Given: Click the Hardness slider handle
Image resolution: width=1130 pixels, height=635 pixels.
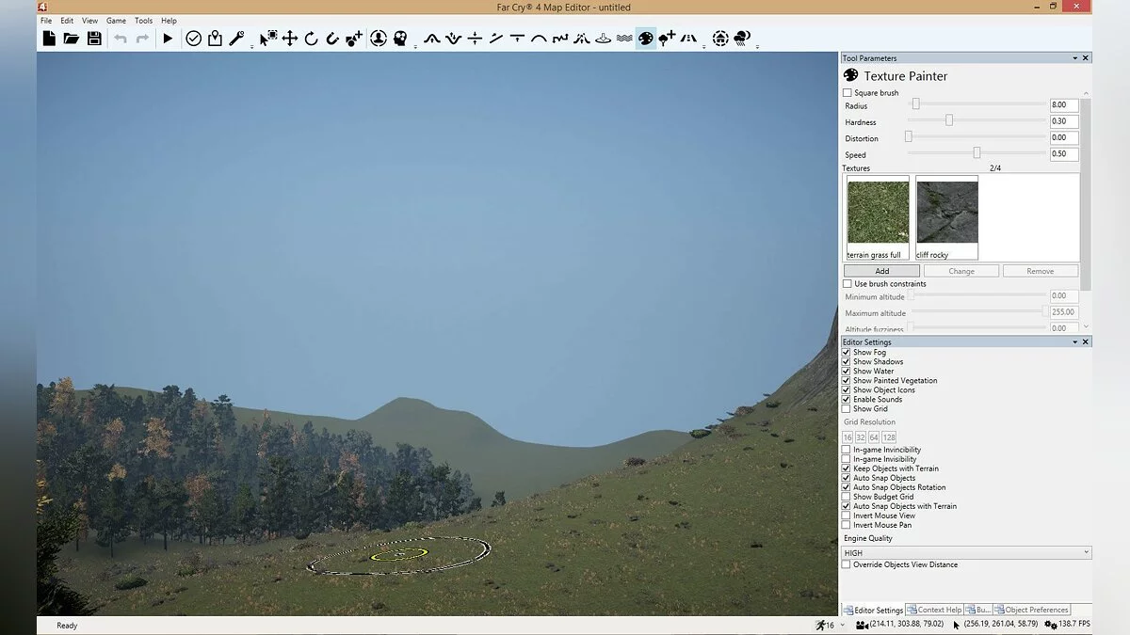Looking at the screenshot, I should (949, 120).
